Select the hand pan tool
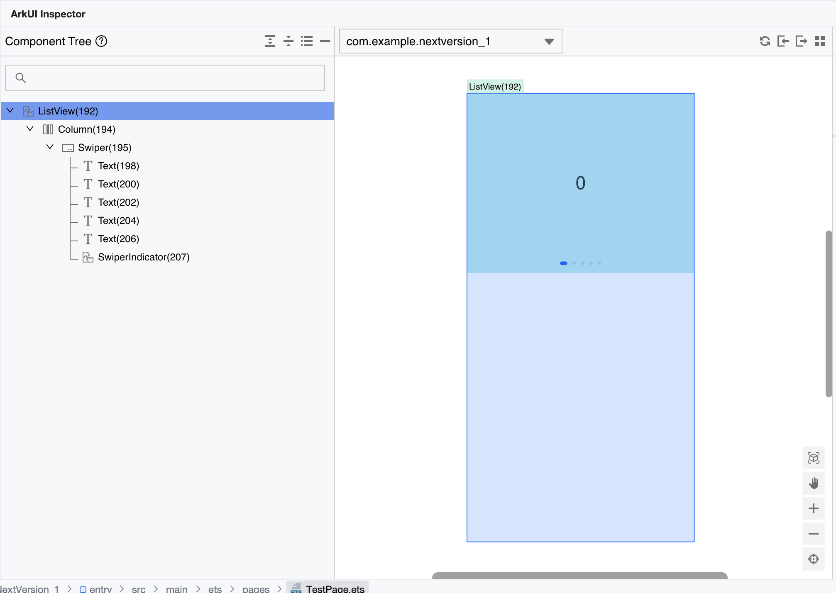 click(x=814, y=483)
